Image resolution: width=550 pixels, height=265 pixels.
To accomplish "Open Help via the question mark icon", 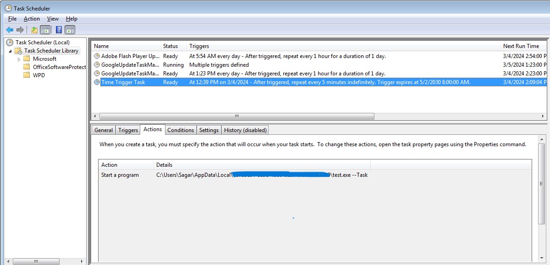I will [x=59, y=30].
